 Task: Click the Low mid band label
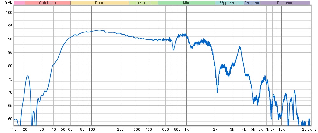(x=143, y=3)
